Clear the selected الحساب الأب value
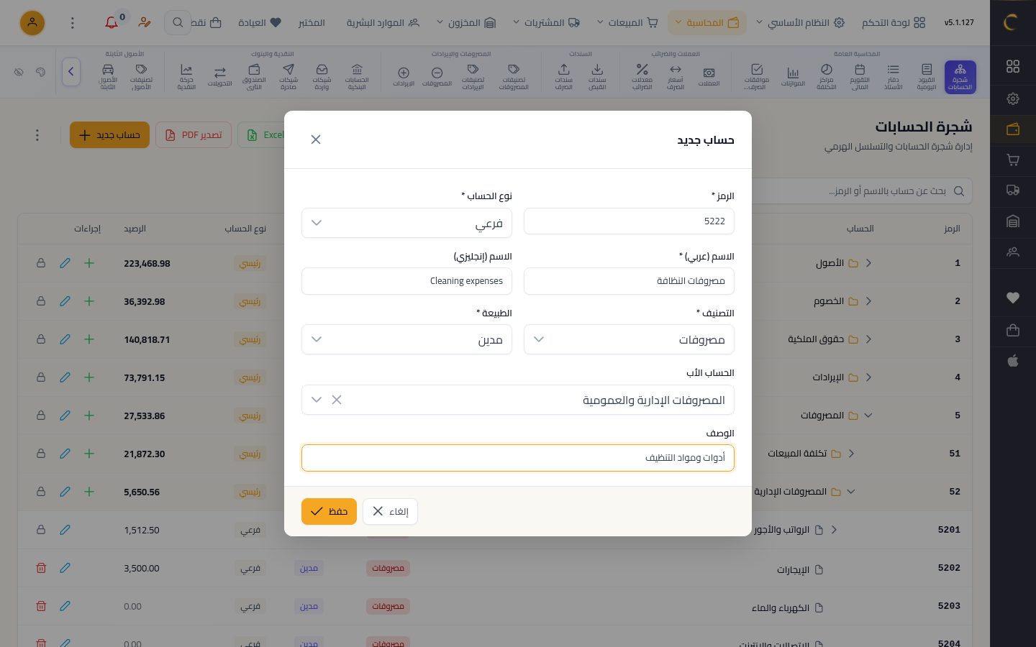The image size is (1036, 647). pos(337,400)
